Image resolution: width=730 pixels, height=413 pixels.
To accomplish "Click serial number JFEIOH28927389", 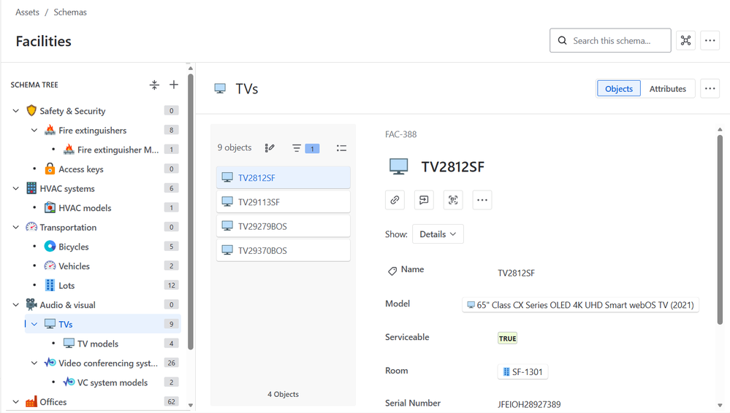I will pos(529,404).
